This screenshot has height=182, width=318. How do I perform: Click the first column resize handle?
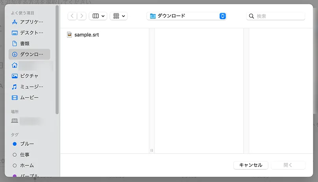click(152, 150)
